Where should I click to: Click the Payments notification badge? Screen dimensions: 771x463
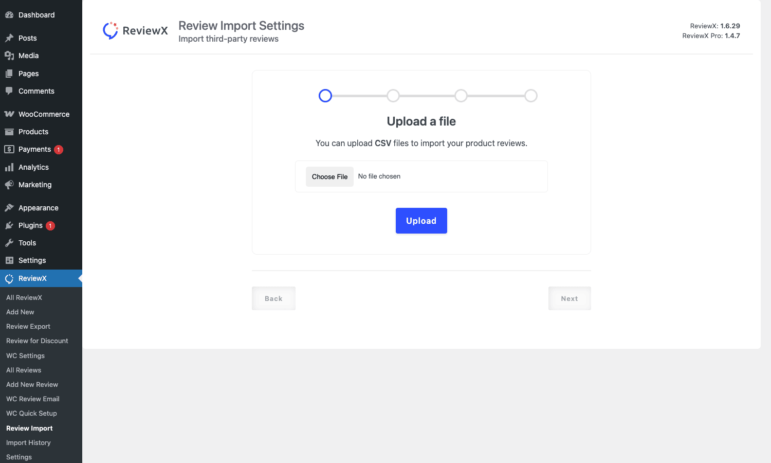[x=59, y=150]
